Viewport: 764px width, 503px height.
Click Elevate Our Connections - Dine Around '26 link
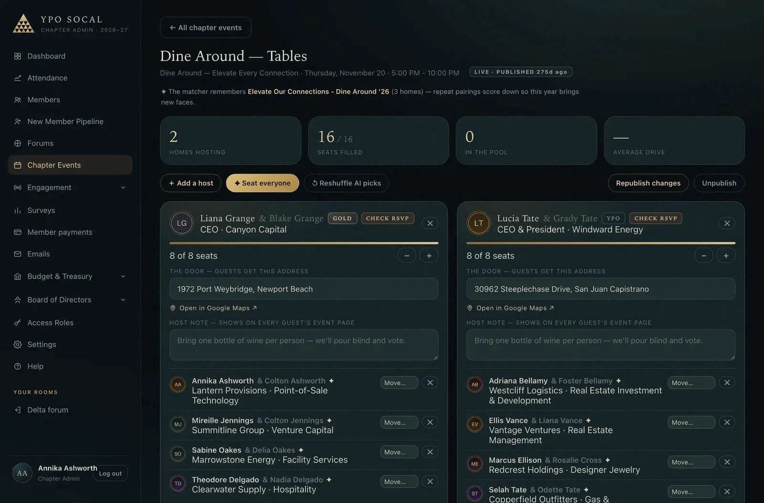(x=318, y=92)
